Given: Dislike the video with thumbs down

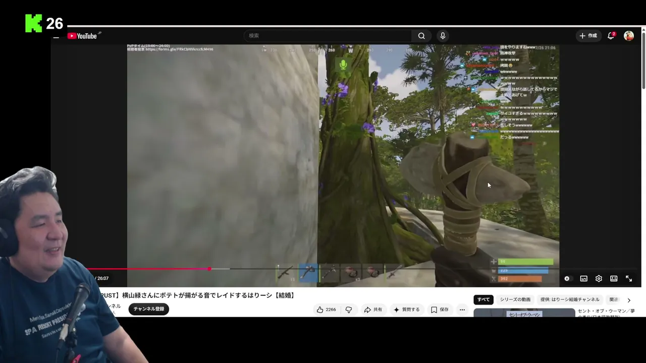Looking at the screenshot, I should tap(349, 310).
